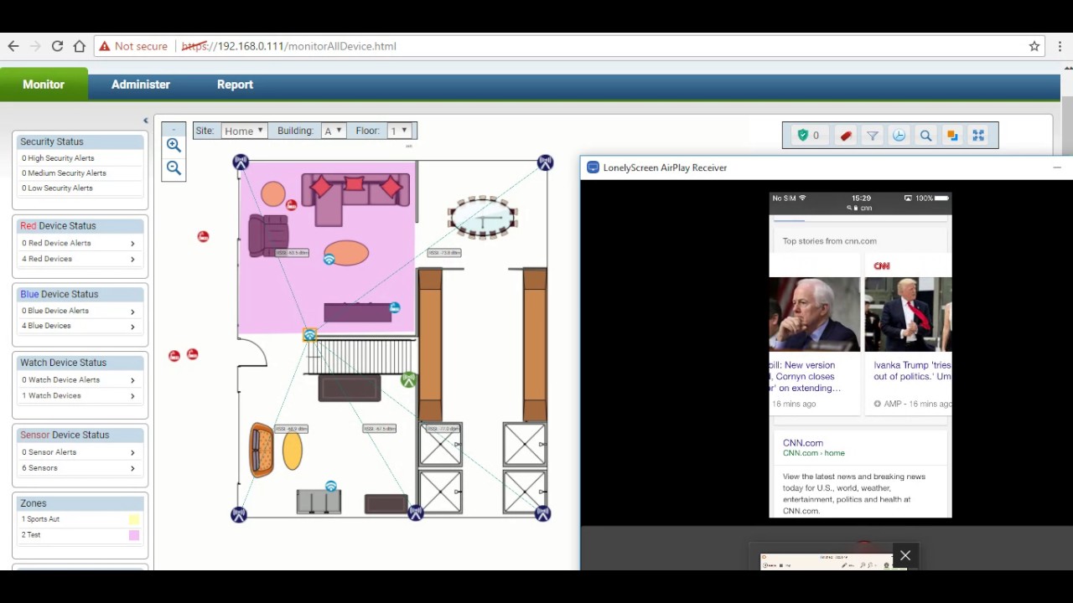The height and width of the screenshot is (603, 1073).
Task: Open the clock history tool
Action: (899, 136)
